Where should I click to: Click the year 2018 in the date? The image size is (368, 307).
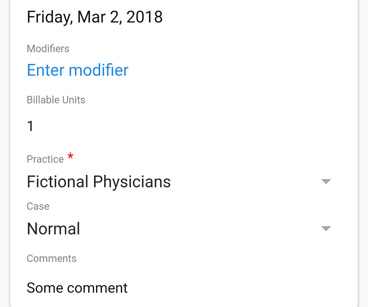click(x=144, y=17)
